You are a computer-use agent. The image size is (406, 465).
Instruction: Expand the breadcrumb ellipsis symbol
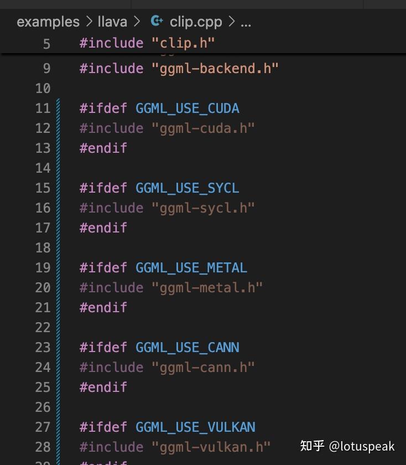click(246, 23)
